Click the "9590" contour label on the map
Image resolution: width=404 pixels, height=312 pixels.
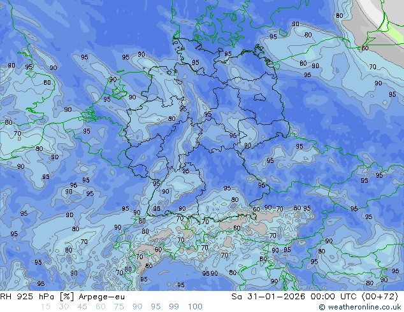[x=210, y=273]
